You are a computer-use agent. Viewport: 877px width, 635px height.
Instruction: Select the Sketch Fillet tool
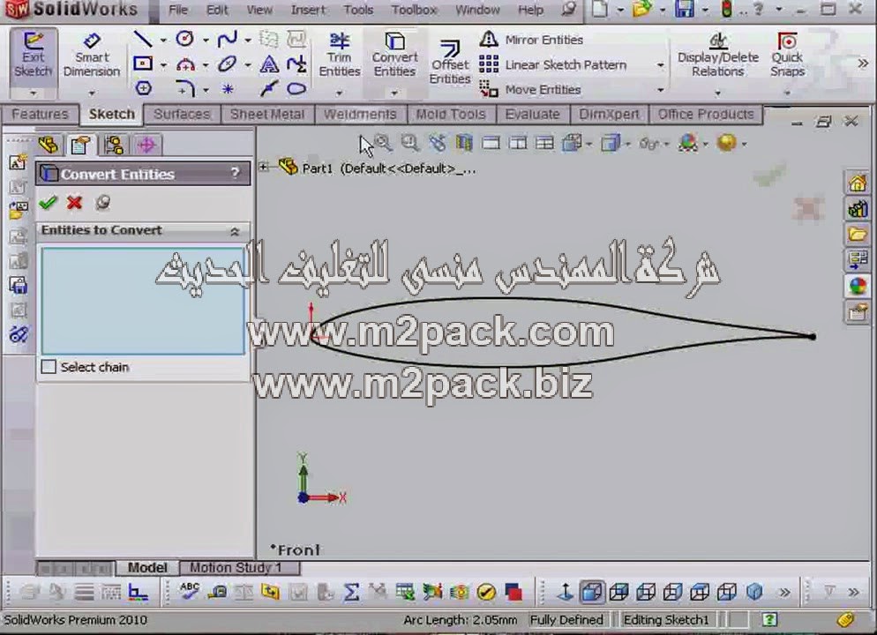[185, 88]
